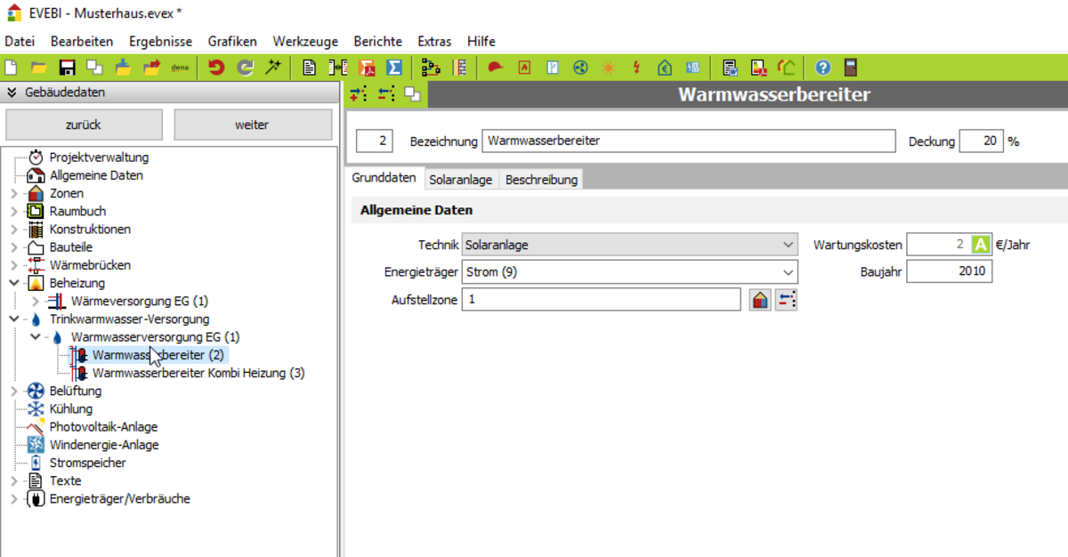Click the Baujahr input field
This screenshot has width=1068, height=557.
click(949, 271)
